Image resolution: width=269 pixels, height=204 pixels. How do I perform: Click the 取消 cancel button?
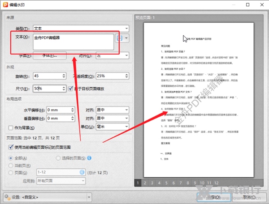point(249,197)
